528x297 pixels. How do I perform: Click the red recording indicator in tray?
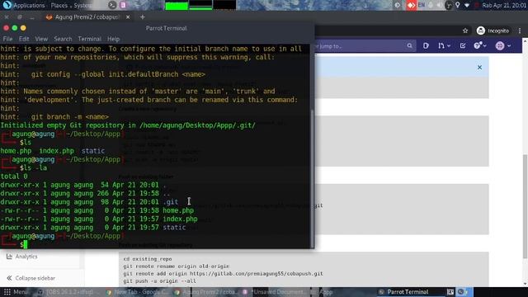pyautogui.click(x=477, y=6)
